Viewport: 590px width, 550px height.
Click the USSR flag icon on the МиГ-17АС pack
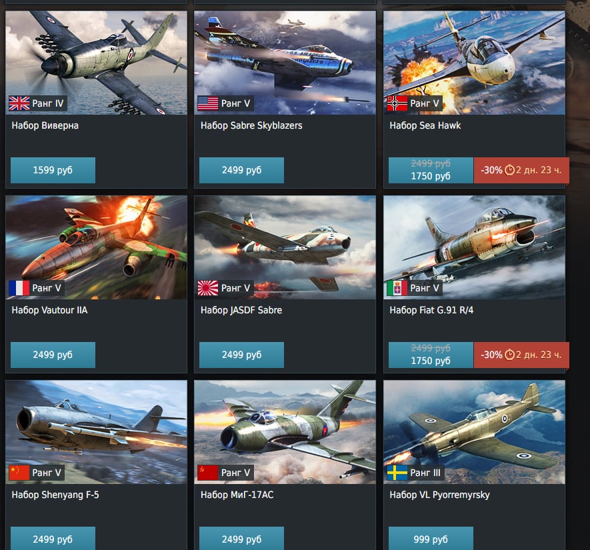208,473
